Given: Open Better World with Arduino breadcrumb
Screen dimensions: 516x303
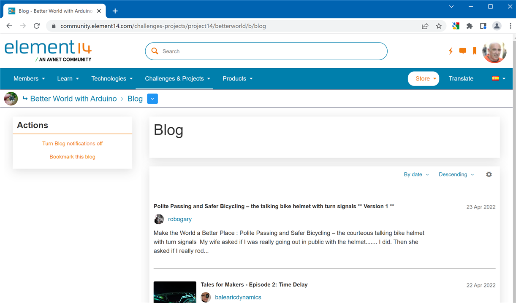Looking at the screenshot, I should click(73, 99).
